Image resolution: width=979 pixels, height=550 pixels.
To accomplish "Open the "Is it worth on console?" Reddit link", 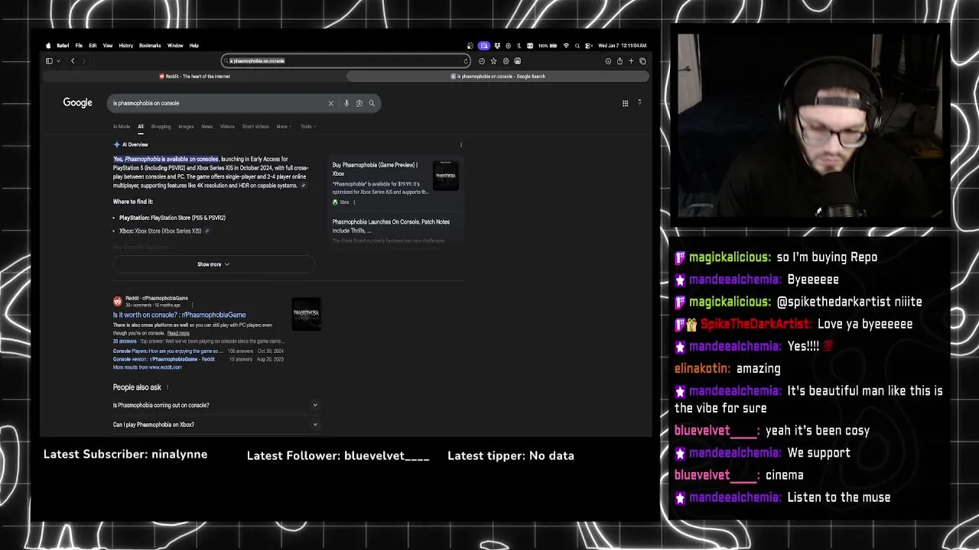I will click(180, 315).
